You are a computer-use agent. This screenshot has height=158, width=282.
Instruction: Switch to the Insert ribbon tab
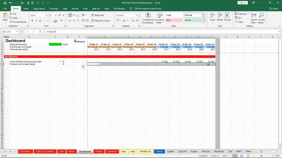coord(26,9)
